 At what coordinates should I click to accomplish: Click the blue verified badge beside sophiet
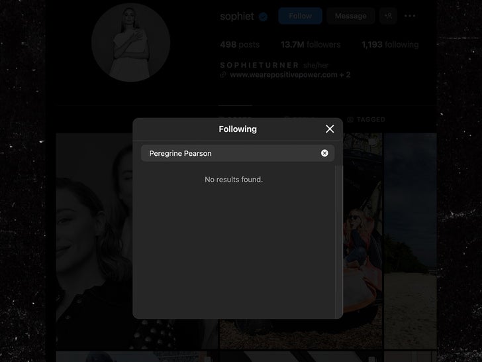pyautogui.click(x=263, y=17)
